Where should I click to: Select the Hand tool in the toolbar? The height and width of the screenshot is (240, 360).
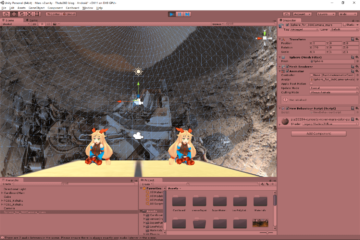(6, 14)
